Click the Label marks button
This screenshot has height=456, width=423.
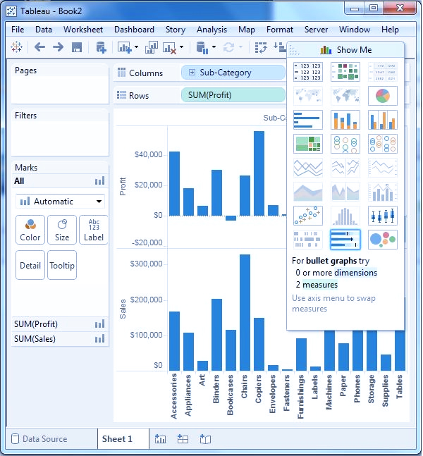pyautogui.click(x=94, y=230)
